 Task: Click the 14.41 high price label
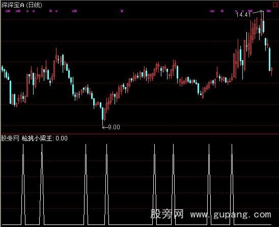243,14
